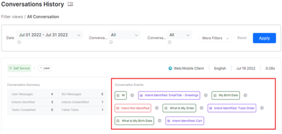The width and height of the screenshot is (282, 134).
Task: Click the arrow icon after My Birth Date
Action: click(x=245, y=95)
